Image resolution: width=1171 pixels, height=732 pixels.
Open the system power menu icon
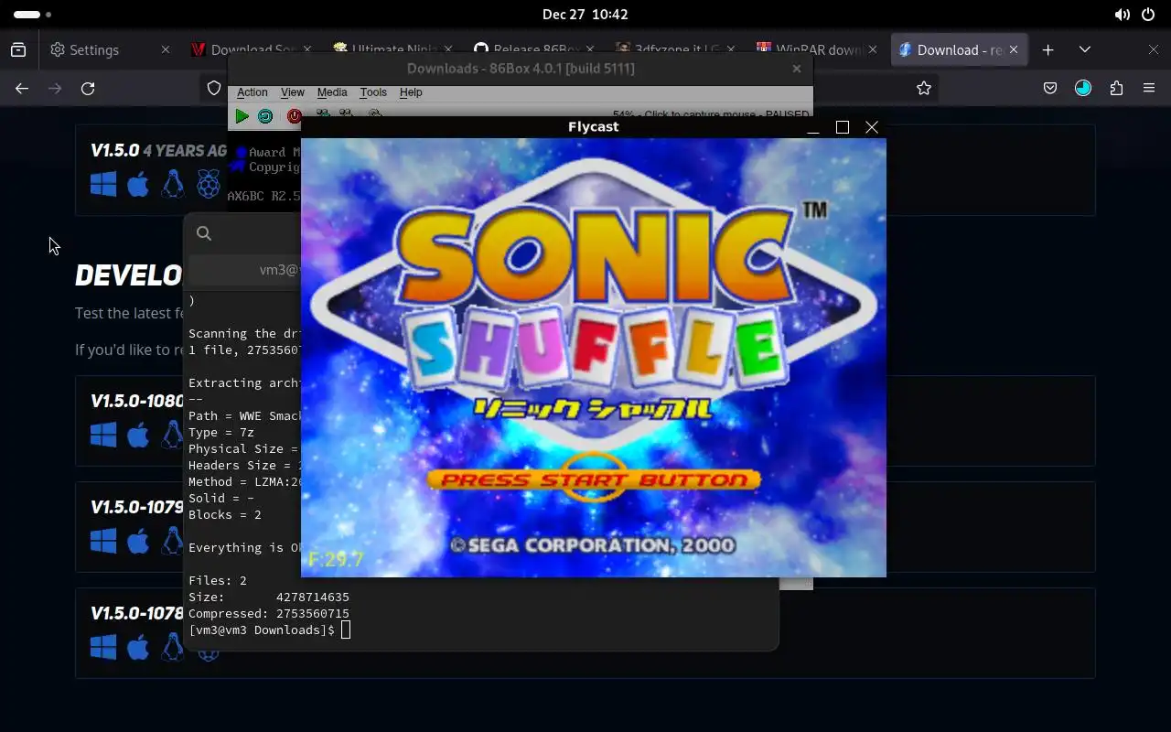(x=1148, y=15)
